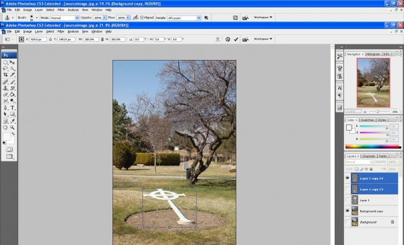Select the Healing Brush tool
The image size is (404, 245).
(x=5, y=82)
